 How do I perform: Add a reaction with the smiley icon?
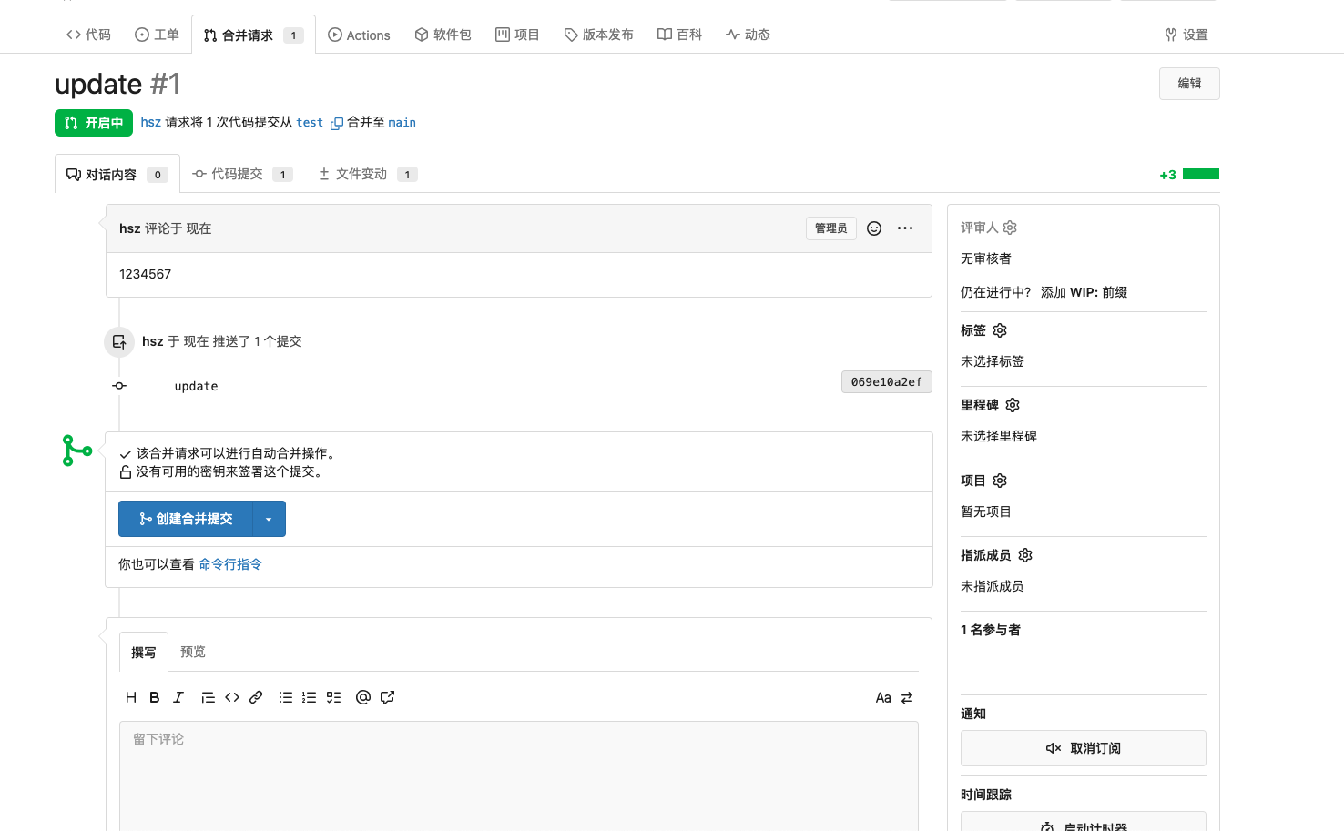click(x=874, y=228)
